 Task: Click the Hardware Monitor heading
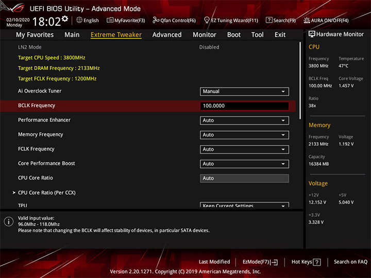coord(340,34)
